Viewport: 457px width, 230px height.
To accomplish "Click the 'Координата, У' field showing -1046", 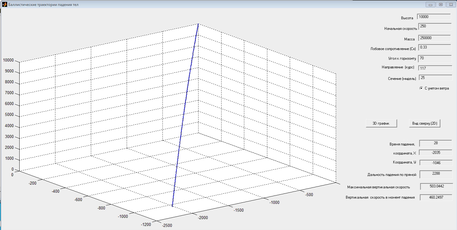I will (x=436, y=163).
